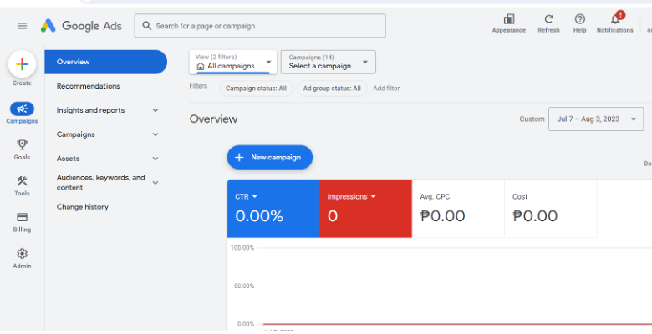Image resolution: width=652 pixels, height=334 pixels.
Task: Click the Campaign status: All filter chip
Action: pos(256,89)
